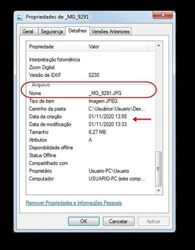Viewport: 195px width, 250px height.
Task: Click the scrollbar up arrow
Action: (158, 45)
